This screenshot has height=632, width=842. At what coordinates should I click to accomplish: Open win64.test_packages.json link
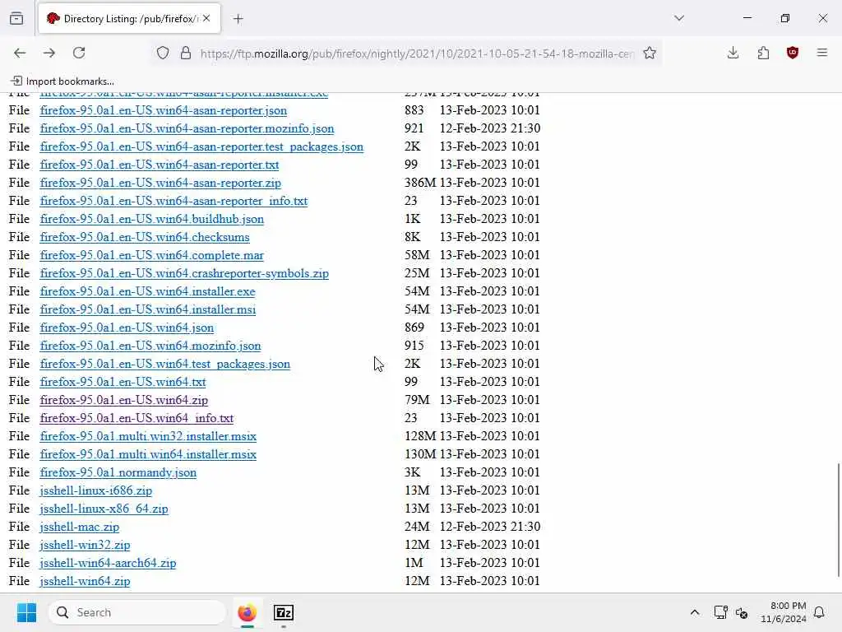(164, 364)
